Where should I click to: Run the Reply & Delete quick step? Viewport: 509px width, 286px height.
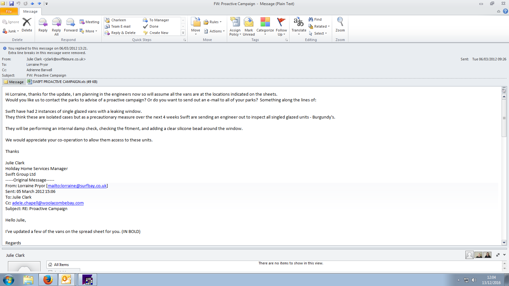[x=120, y=33]
